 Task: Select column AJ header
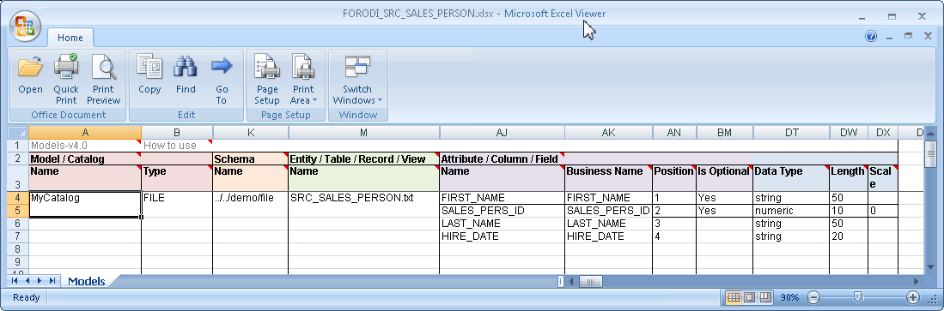(502, 132)
